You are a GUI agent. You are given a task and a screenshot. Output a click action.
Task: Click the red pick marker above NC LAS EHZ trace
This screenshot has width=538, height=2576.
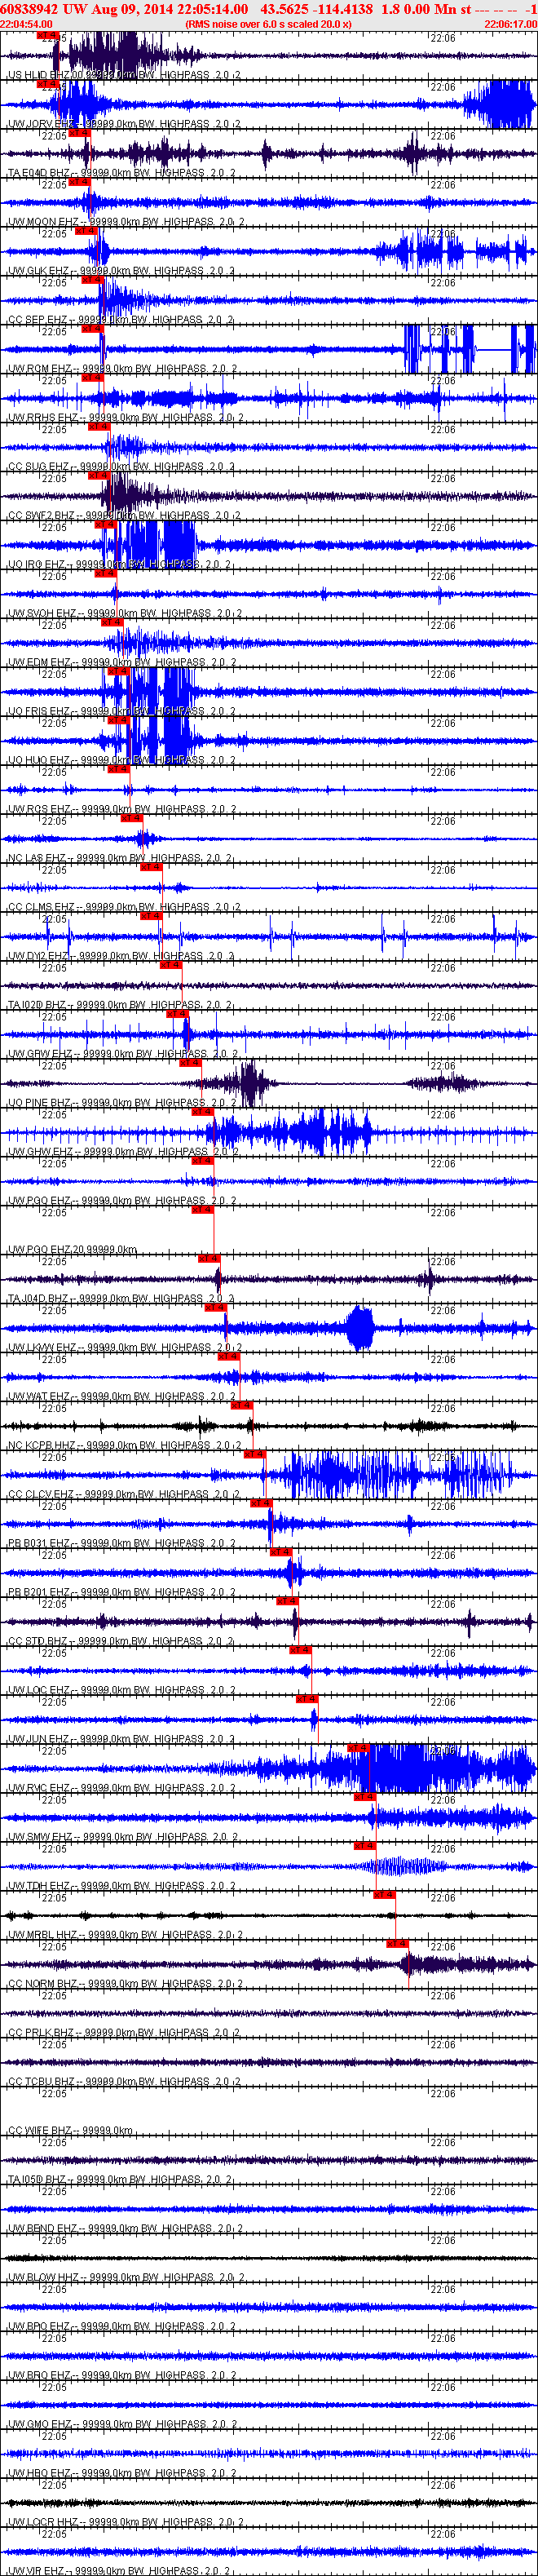point(131,817)
